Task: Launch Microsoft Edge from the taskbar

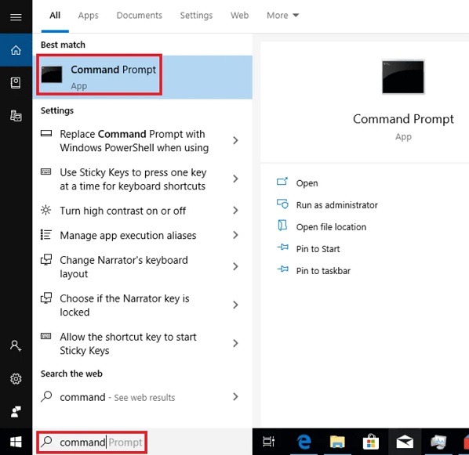Action: (x=304, y=442)
